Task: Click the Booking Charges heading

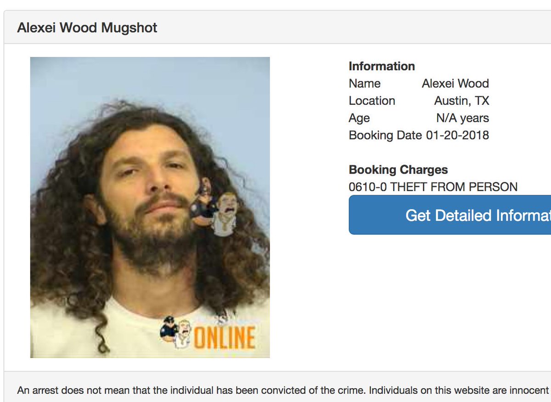Action: [398, 170]
